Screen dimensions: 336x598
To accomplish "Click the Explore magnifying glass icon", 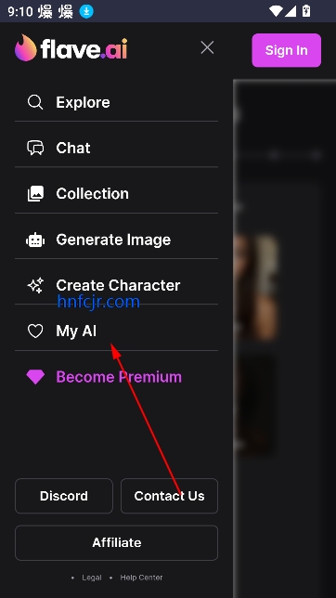I will pyautogui.click(x=35, y=102).
